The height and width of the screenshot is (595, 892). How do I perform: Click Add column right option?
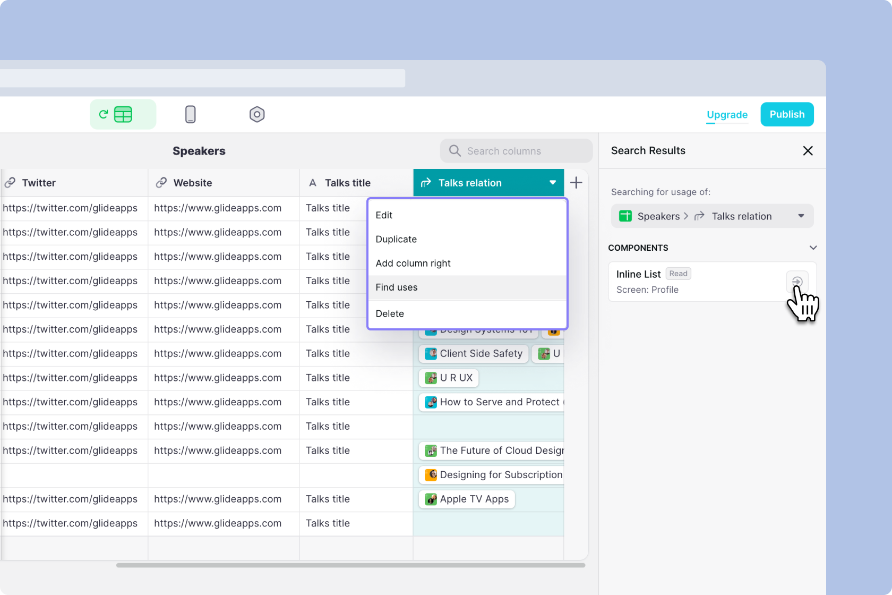pos(413,263)
